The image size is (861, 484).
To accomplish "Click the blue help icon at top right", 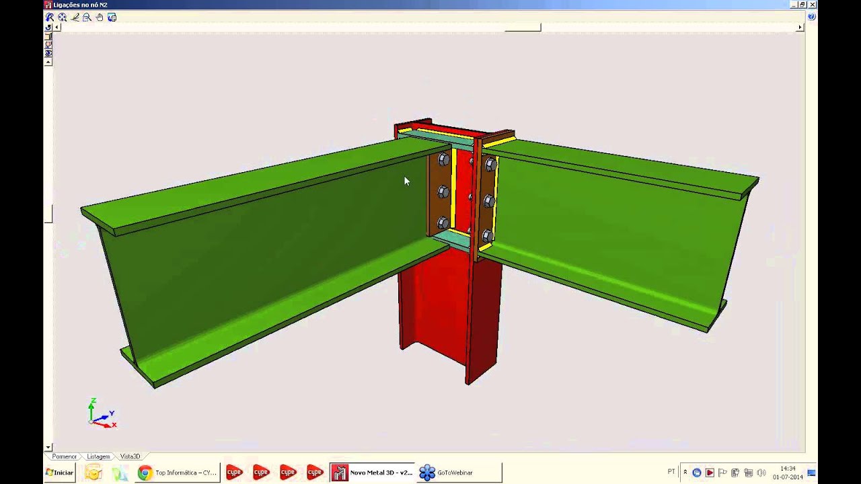I will tap(811, 17).
